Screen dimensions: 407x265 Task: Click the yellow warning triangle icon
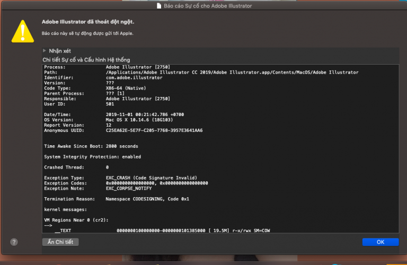pos(23,31)
